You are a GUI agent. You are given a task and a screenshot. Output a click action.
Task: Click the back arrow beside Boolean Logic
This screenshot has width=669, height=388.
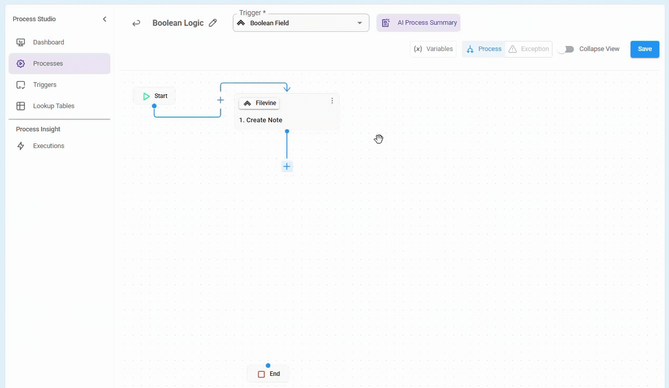(x=136, y=23)
